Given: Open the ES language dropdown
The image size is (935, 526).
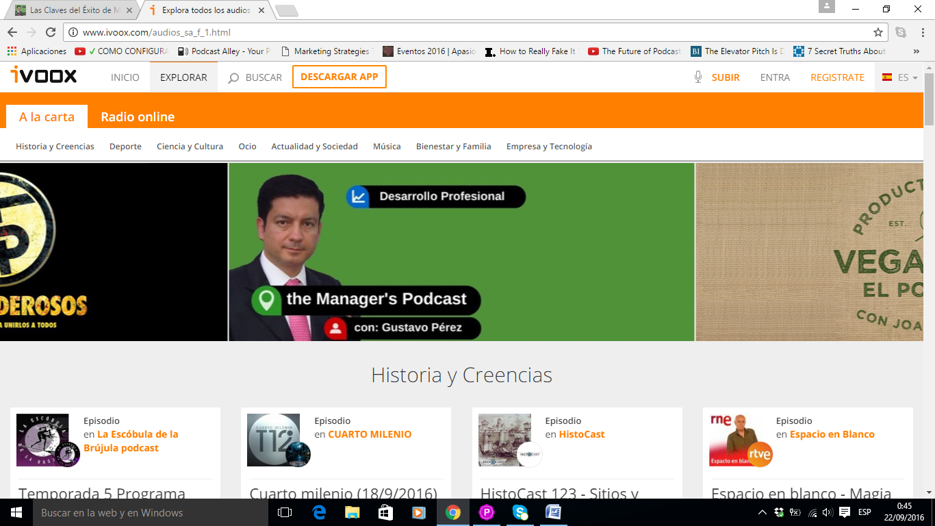Looking at the screenshot, I should 899,77.
